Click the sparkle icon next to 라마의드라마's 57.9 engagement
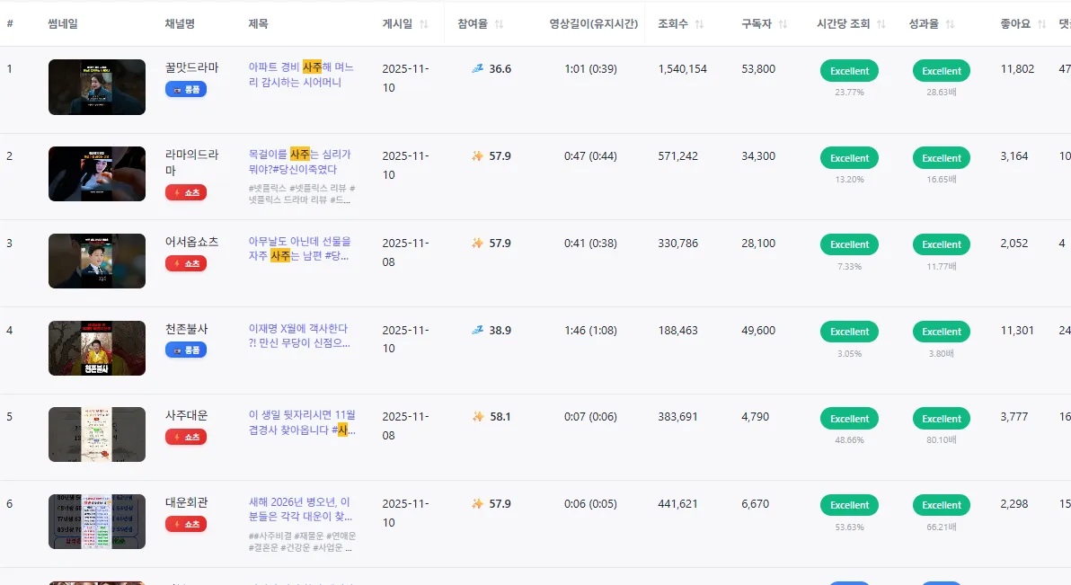The width and height of the screenshot is (1071, 585). tap(479, 155)
